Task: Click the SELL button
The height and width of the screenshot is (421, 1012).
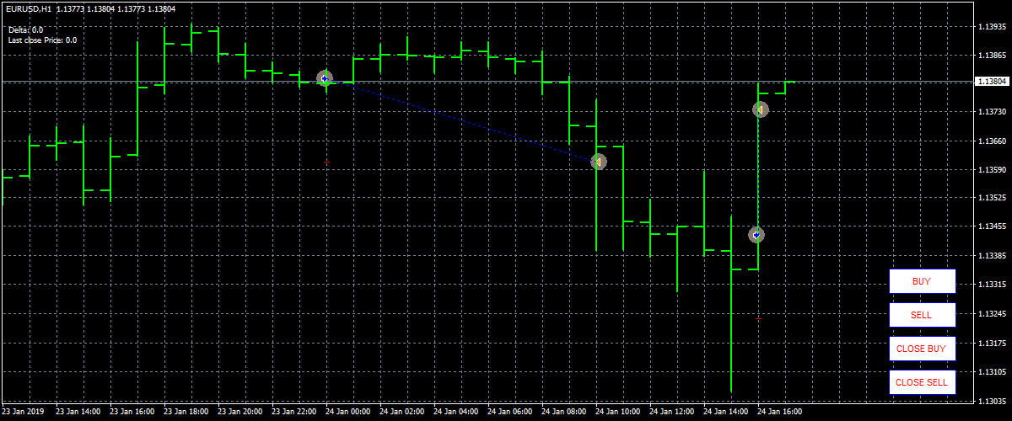Action: click(922, 315)
